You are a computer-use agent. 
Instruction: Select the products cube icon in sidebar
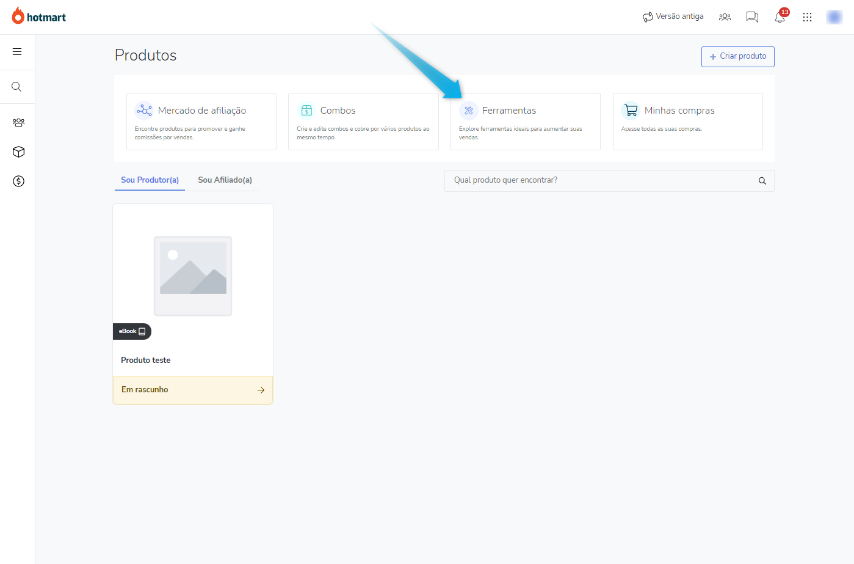tap(18, 152)
